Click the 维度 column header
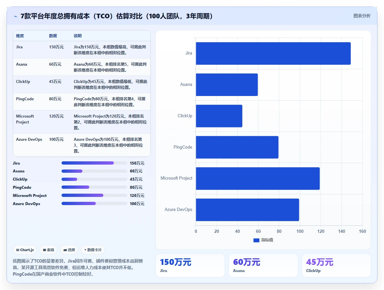The image size is (384, 290). [x=20, y=36]
